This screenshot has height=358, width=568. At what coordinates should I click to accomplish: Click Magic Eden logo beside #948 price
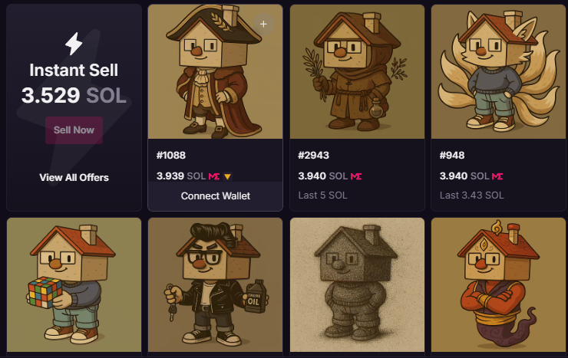coord(497,176)
